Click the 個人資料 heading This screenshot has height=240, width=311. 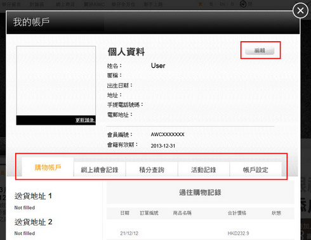point(126,52)
